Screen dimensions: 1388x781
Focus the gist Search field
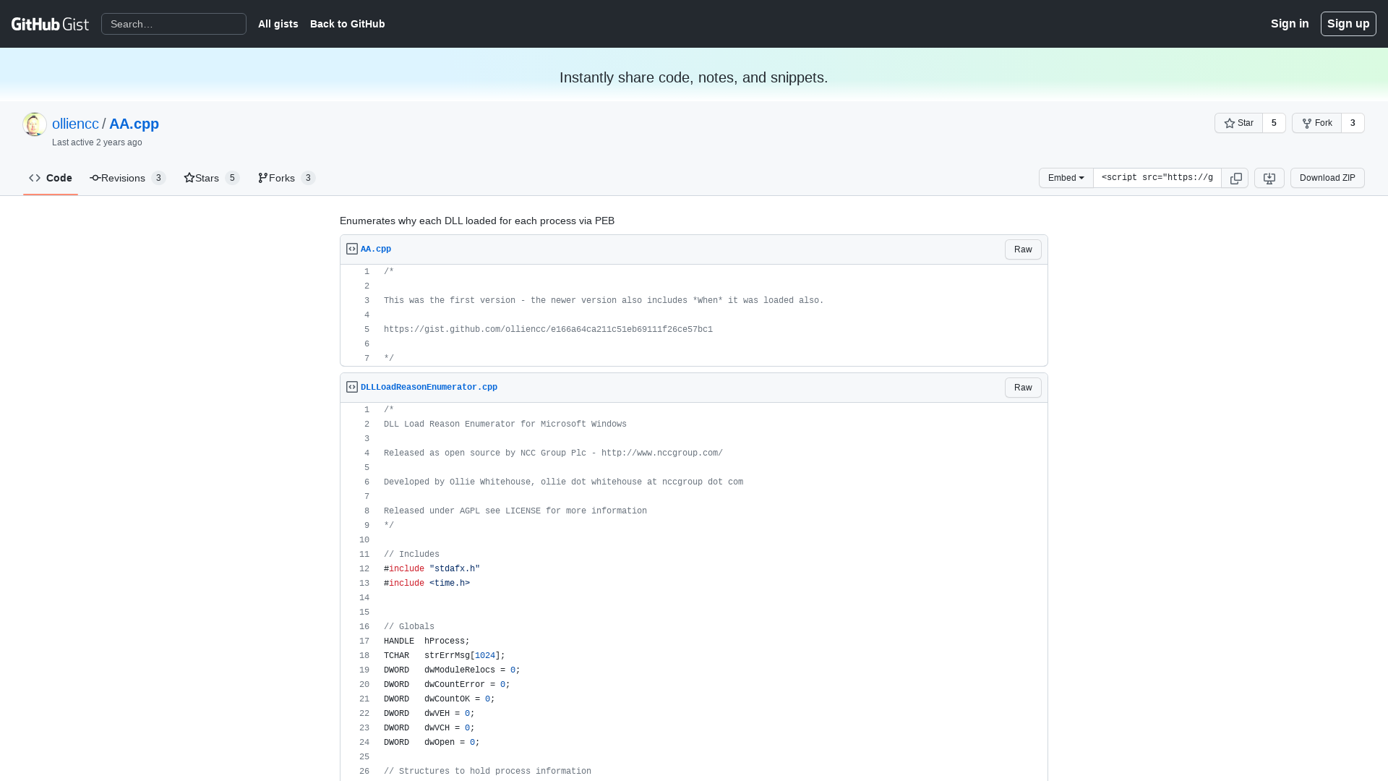(x=173, y=24)
